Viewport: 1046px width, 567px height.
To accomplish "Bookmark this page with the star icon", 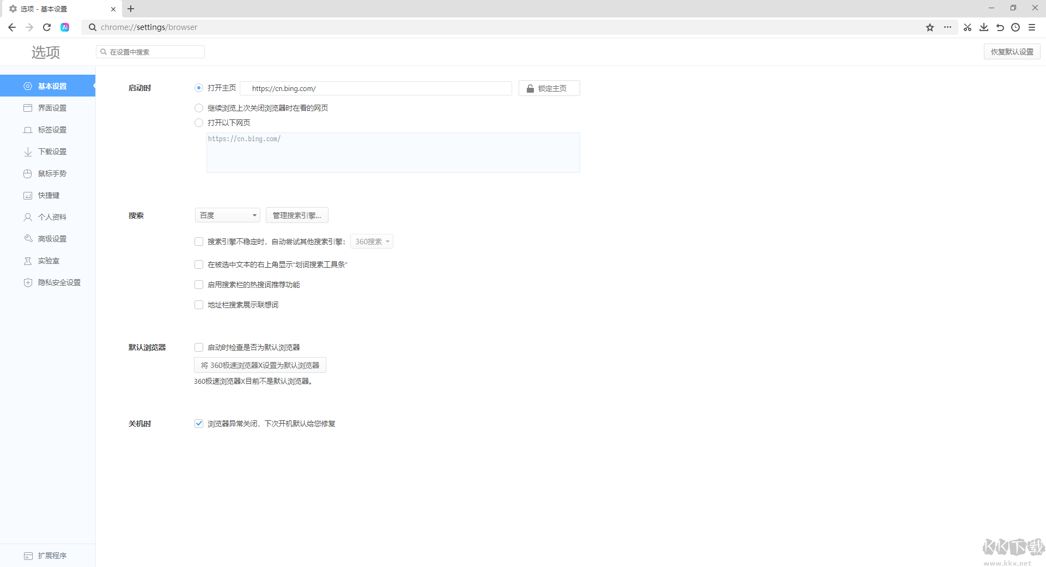I will 930,27.
